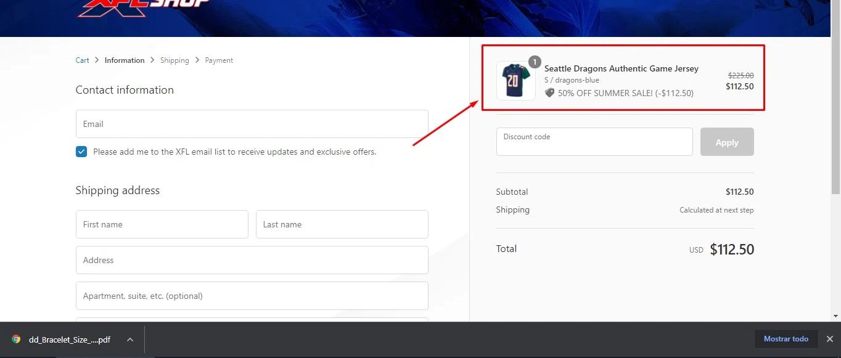Select the Shipping breadcrumb step
841x358 pixels.
click(174, 60)
